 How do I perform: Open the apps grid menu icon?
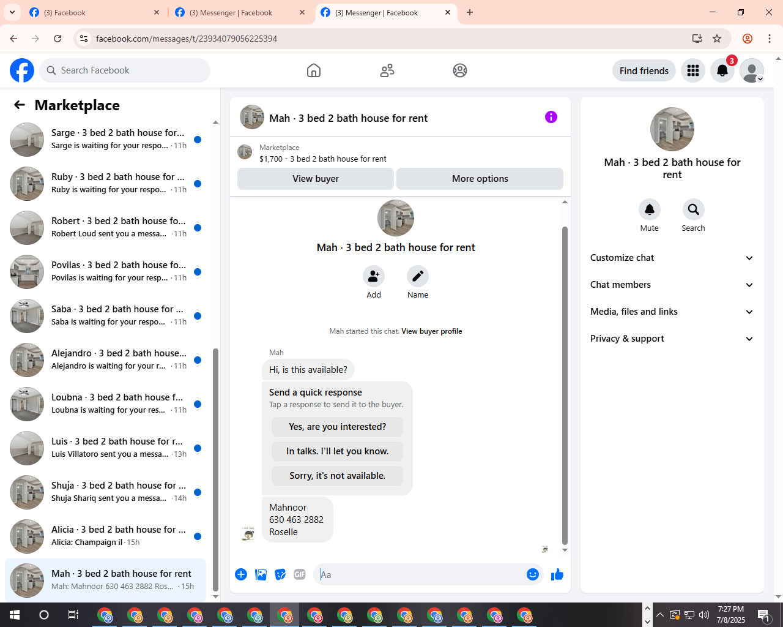point(693,70)
